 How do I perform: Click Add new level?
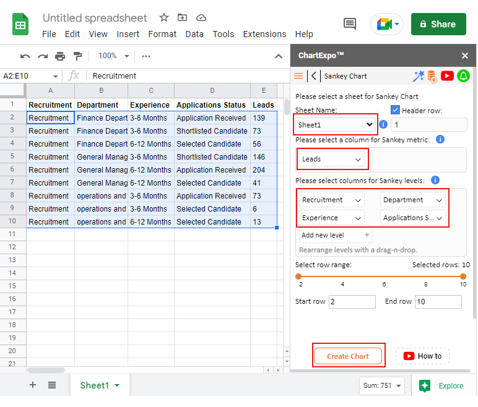[x=336, y=235]
